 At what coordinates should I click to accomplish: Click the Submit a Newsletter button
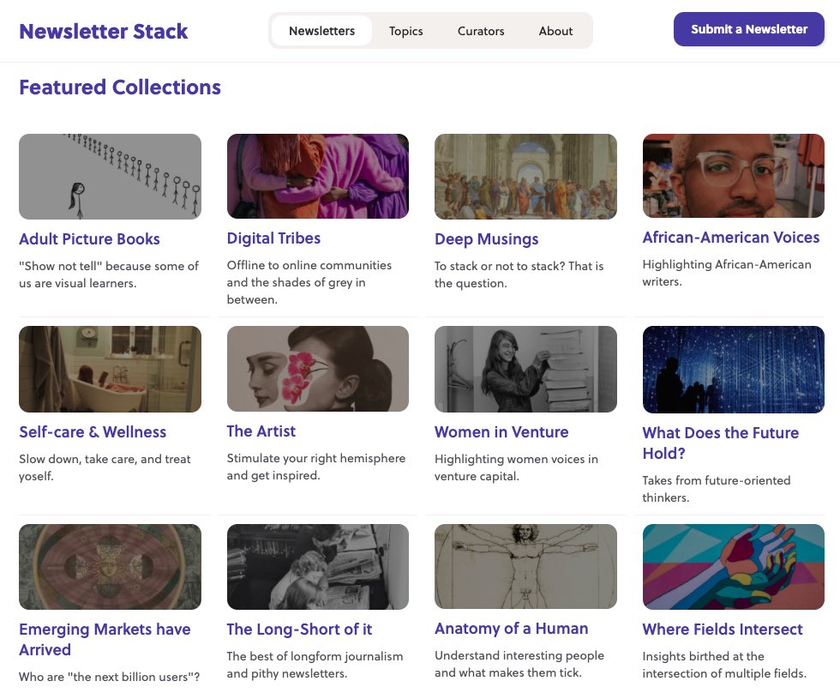(x=748, y=29)
